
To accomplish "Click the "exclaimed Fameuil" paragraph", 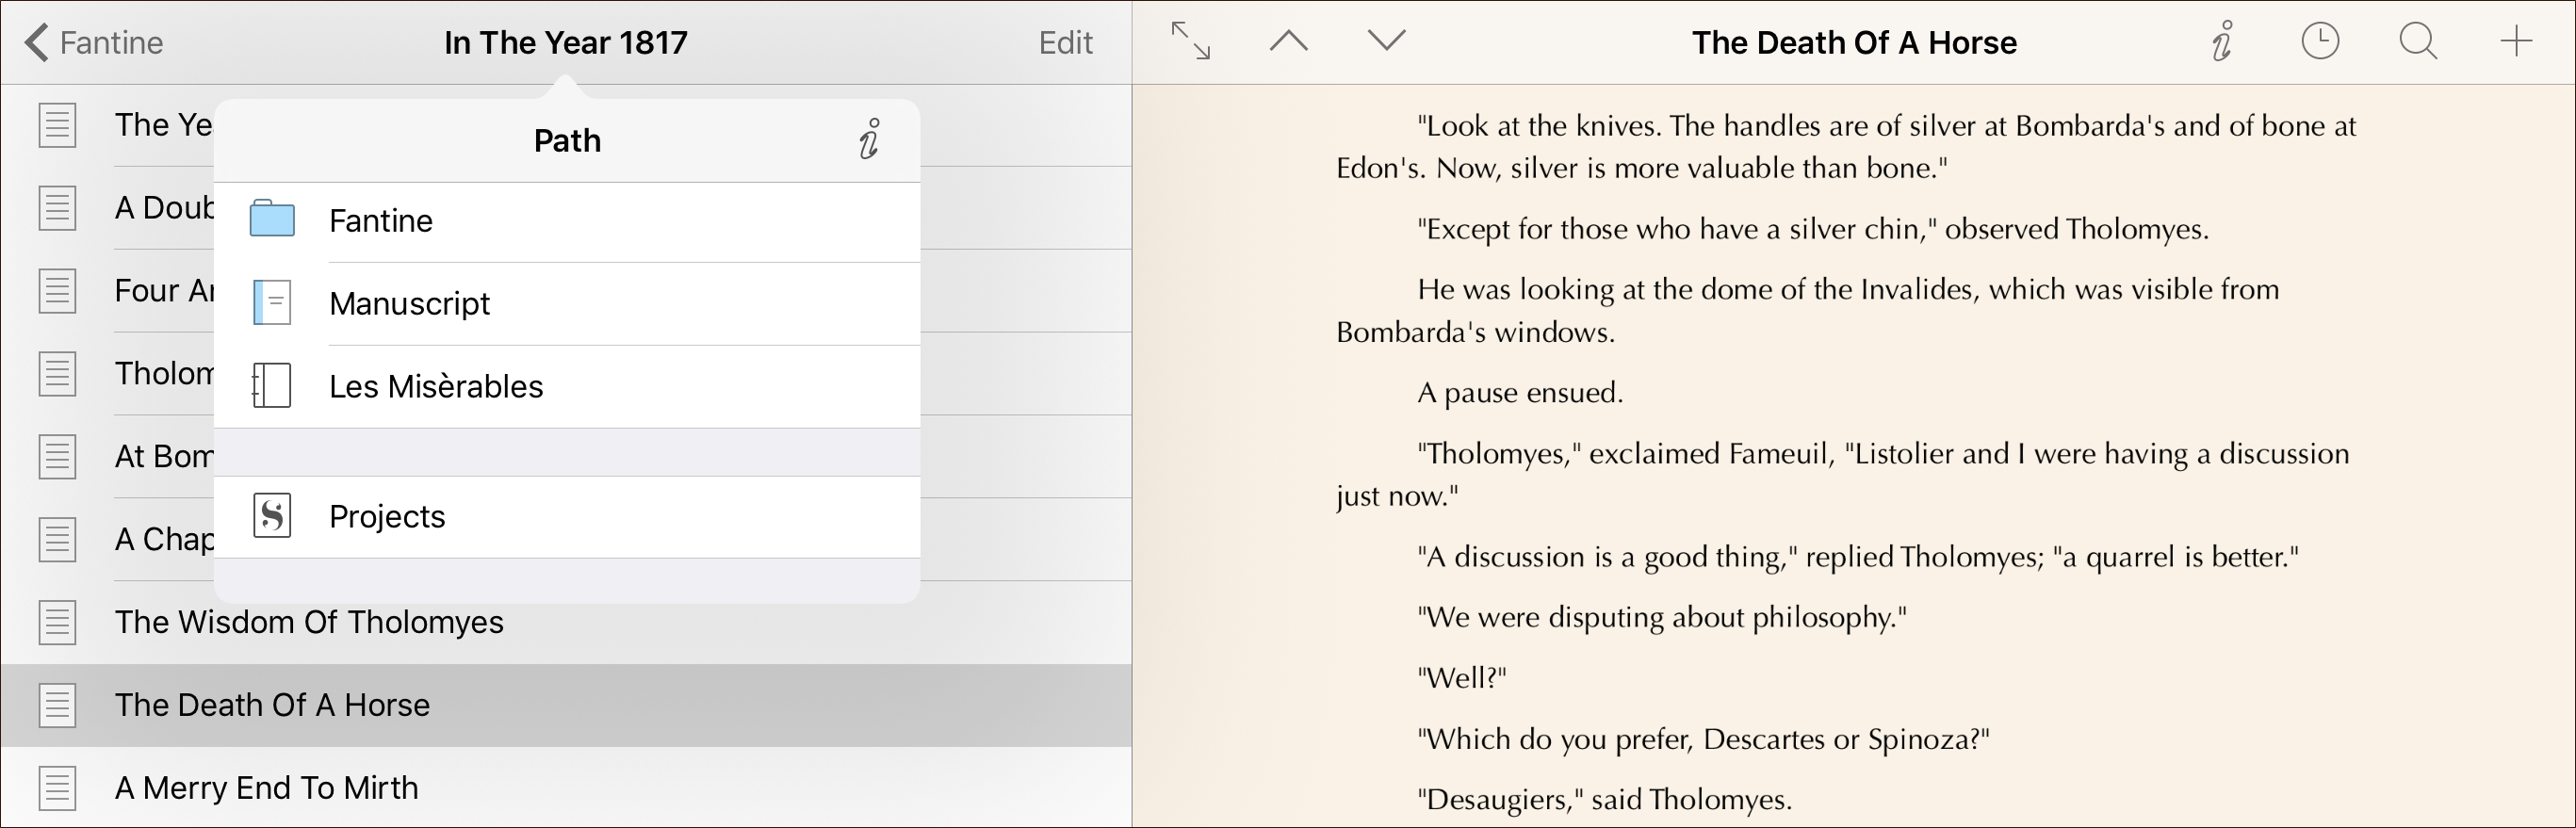I will (1843, 475).
